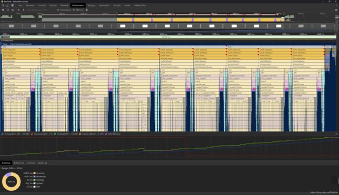Open the recordings selector dropdown
Image resolution: width=339 pixels, height=195 pixels.
pyautogui.click(x=41, y=10)
